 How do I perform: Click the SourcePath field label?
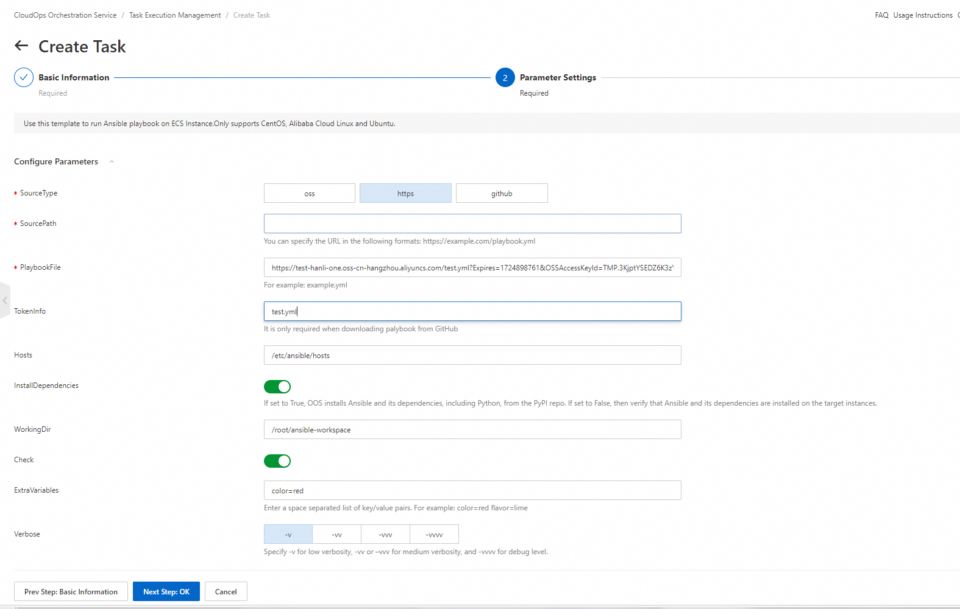pyautogui.click(x=38, y=224)
